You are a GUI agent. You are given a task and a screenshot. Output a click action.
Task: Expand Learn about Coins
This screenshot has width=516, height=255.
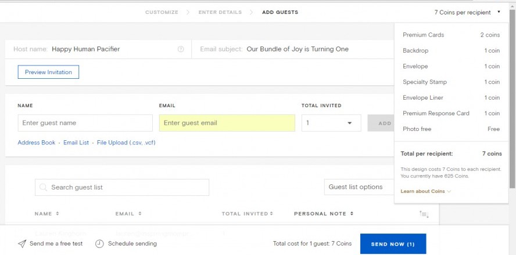point(425,191)
